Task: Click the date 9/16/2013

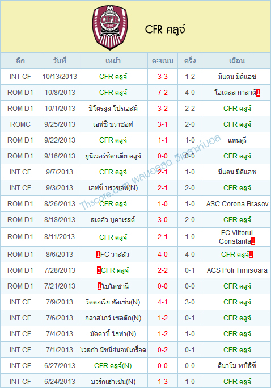Action: 60,156
